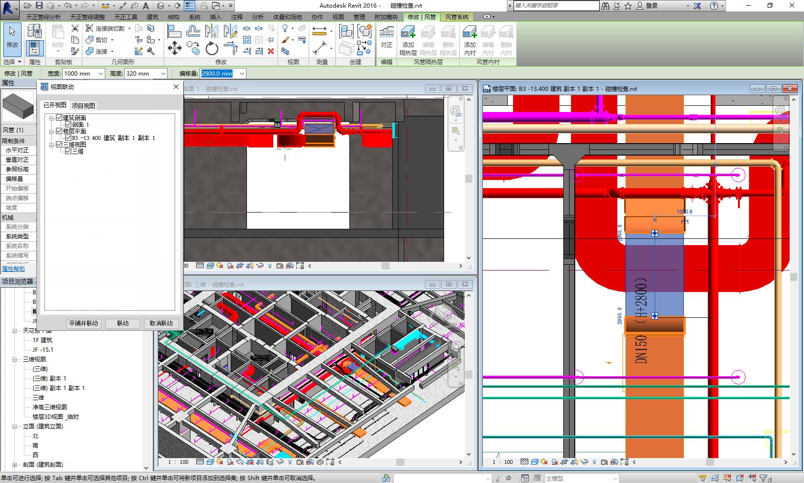Switch to the 项目视图 tab
Screen dimensions: 804x483
pyautogui.click(x=83, y=105)
